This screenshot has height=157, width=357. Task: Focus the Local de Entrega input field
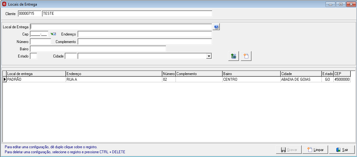click(x=121, y=27)
